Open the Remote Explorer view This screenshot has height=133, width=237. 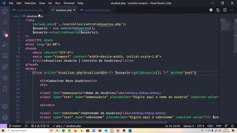coord(5,56)
